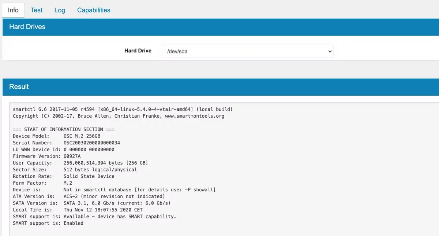This screenshot has width=439, height=236.
Task: Click the Hard Drives panel header
Action: coord(27,27)
